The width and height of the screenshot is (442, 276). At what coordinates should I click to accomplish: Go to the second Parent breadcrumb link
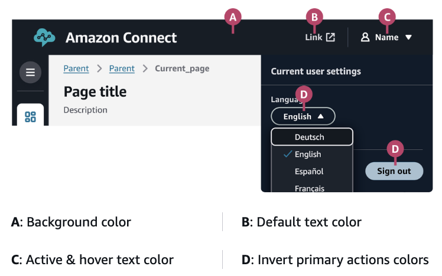[x=122, y=68]
